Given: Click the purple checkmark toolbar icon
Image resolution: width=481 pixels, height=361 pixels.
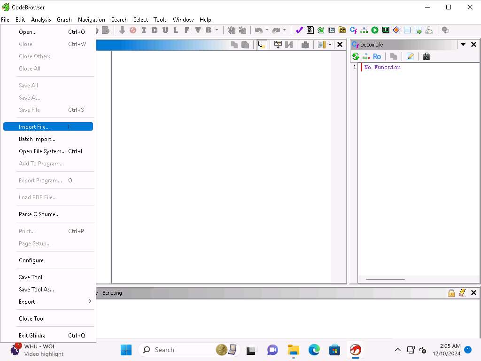Looking at the screenshot, I should (x=299, y=30).
